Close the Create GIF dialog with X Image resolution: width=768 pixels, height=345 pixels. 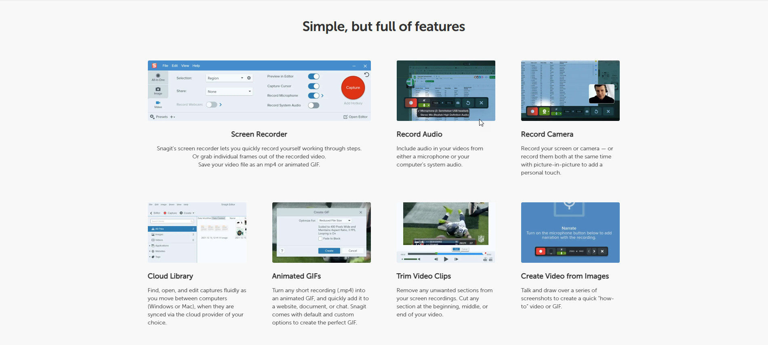361,212
